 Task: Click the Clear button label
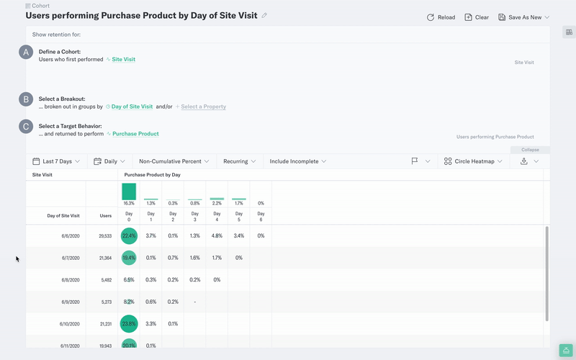pos(482,17)
